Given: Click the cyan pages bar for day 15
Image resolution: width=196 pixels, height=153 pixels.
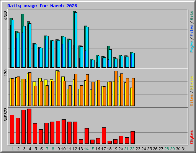Looking at the screenshot, I should coord(93,63).
